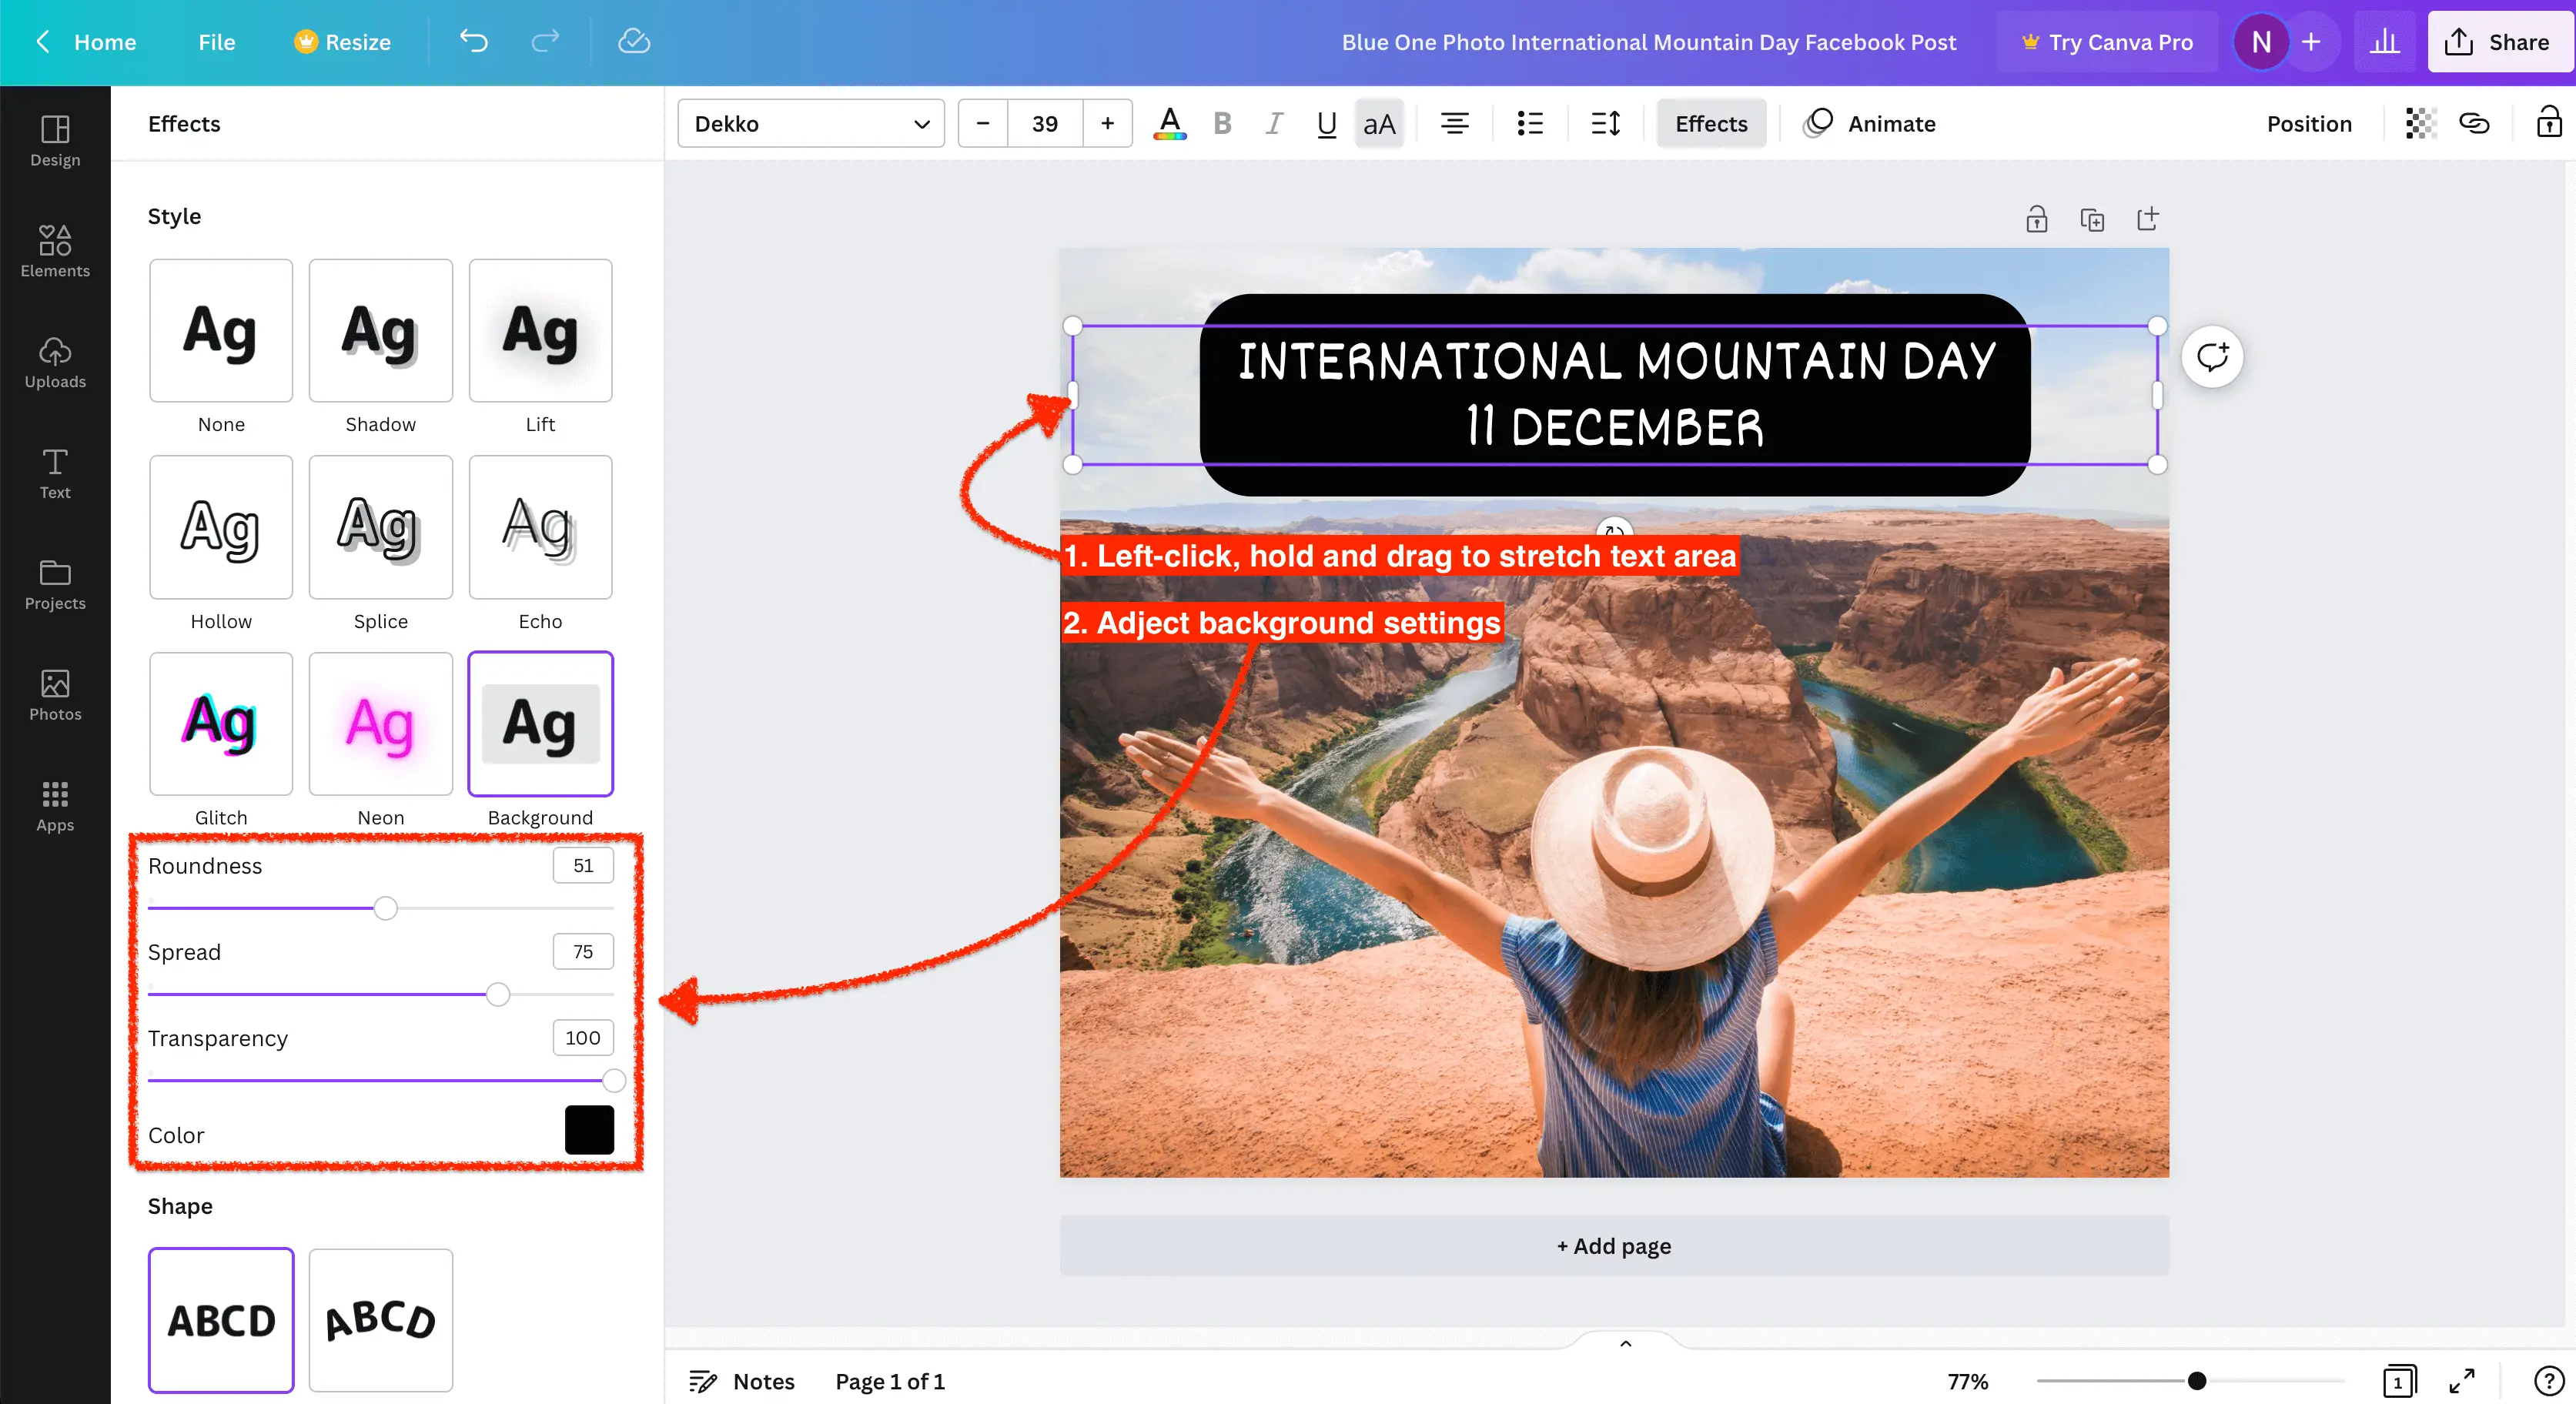The image size is (2576, 1404).
Task: Click the undo arrow
Action: [474, 42]
